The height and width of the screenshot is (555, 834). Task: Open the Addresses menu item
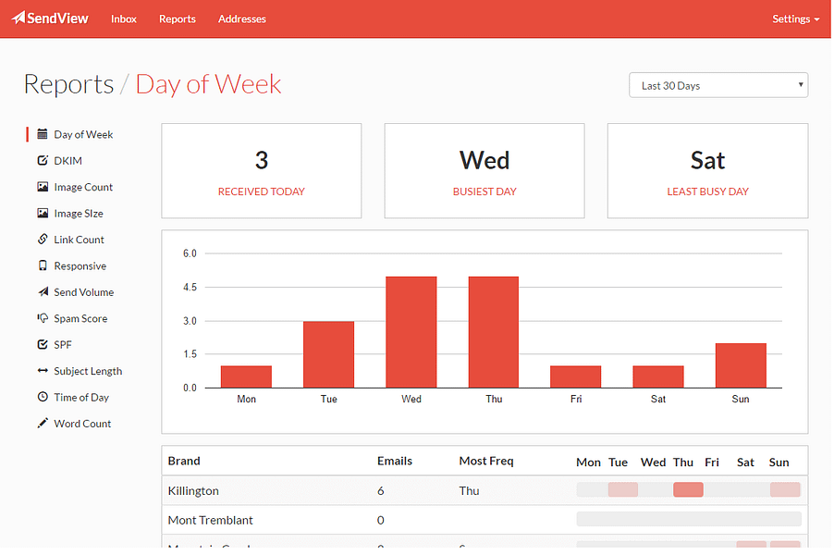pyautogui.click(x=242, y=19)
